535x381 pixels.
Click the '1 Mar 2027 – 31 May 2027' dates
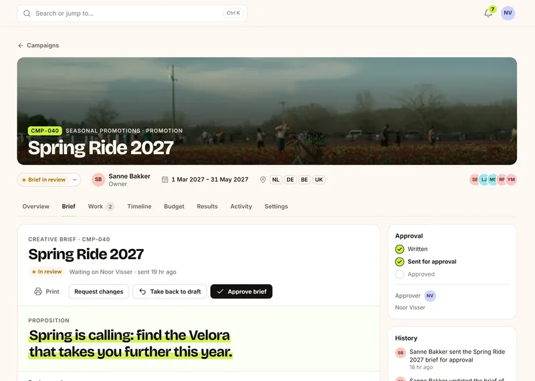(210, 179)
